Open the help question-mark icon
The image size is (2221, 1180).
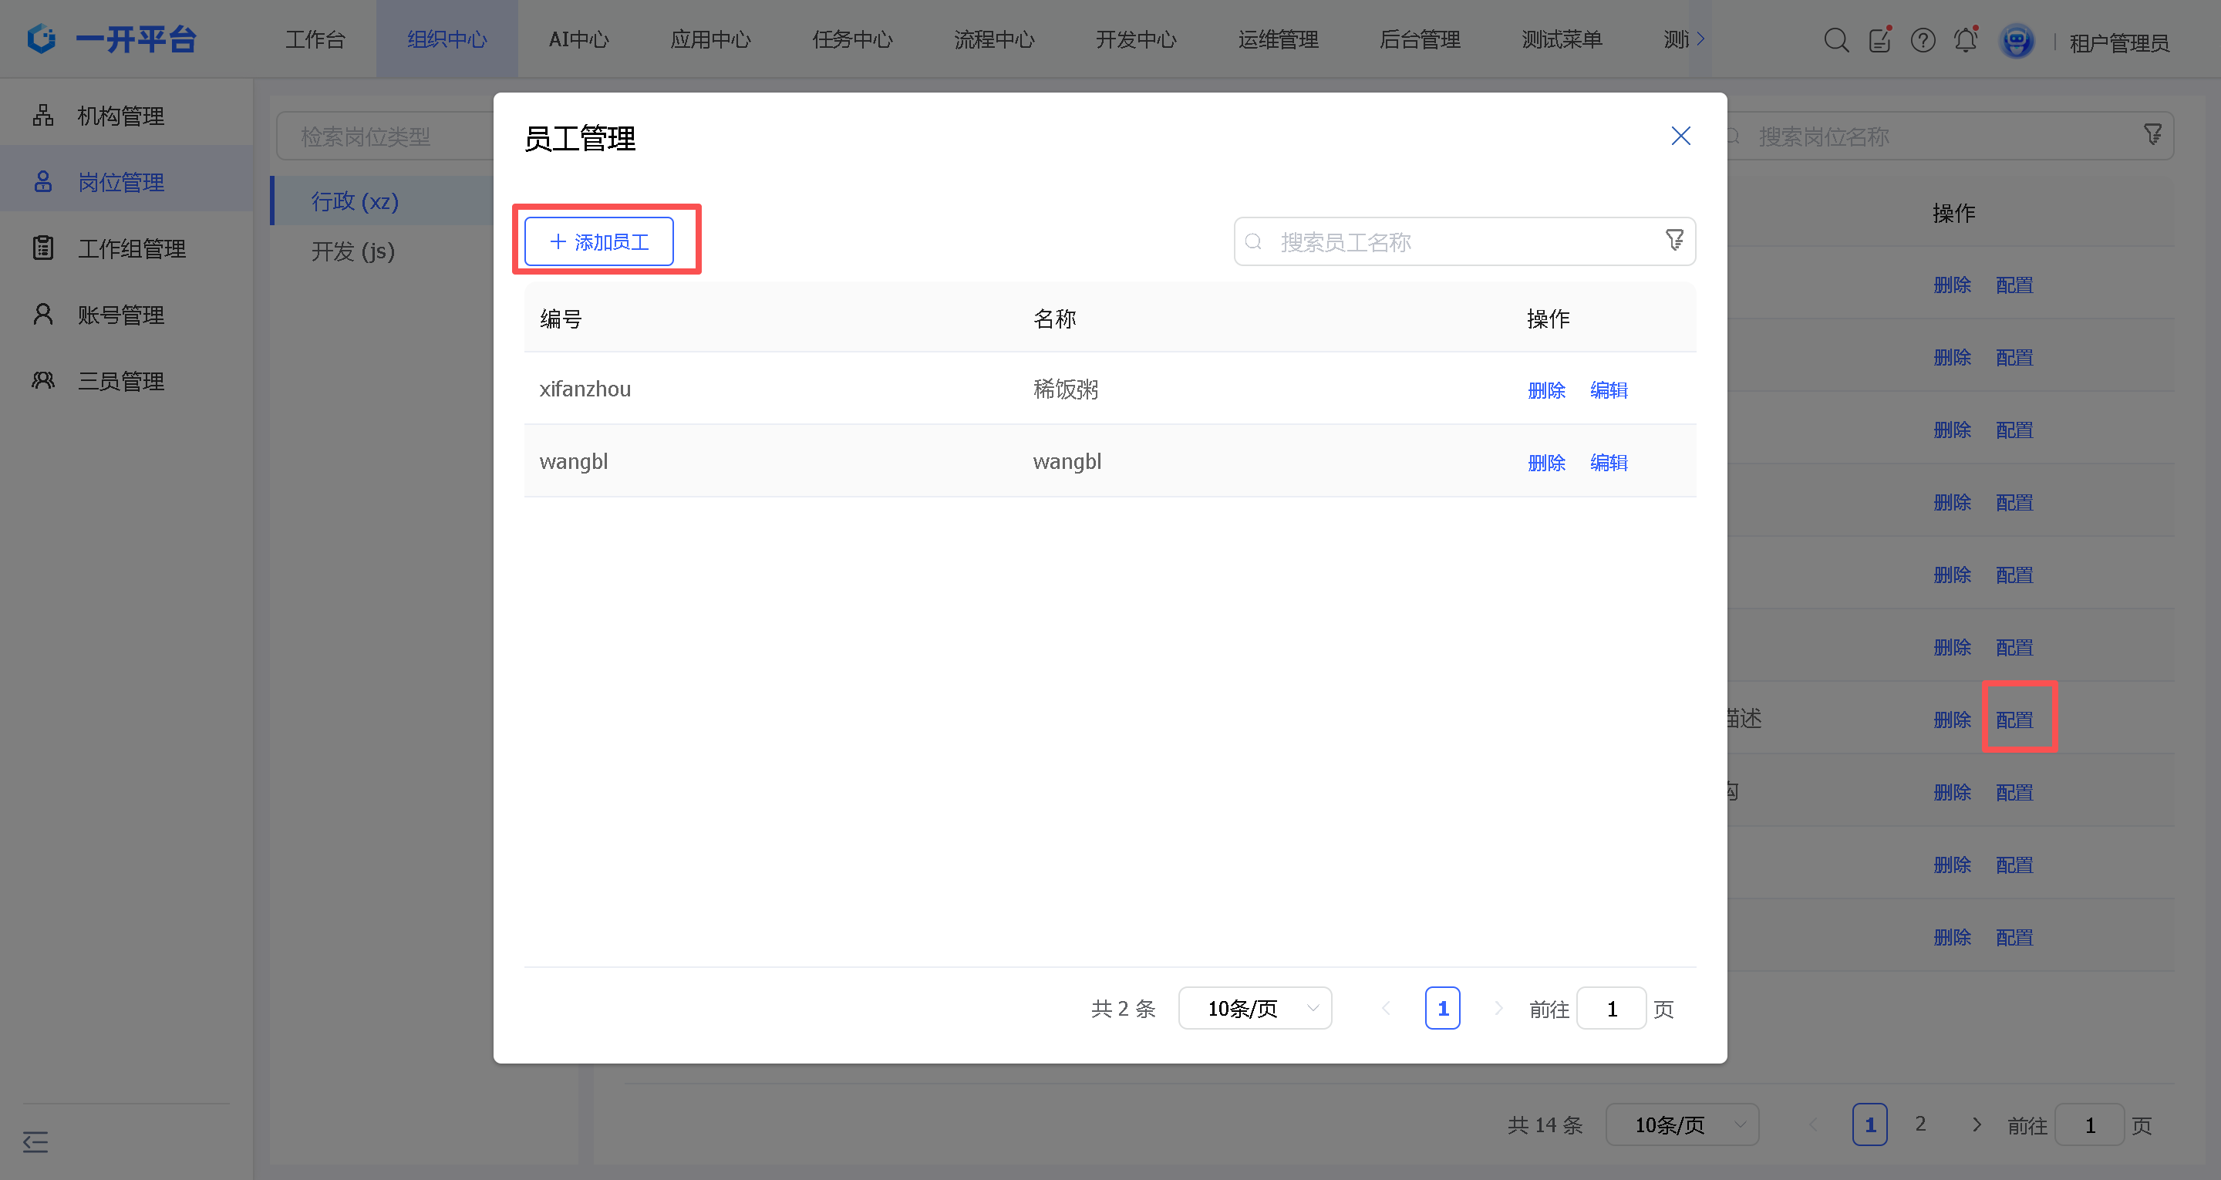pos(1922,39)
